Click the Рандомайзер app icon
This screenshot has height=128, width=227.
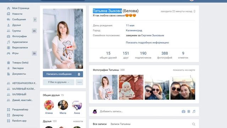click(x=9, y=110)
